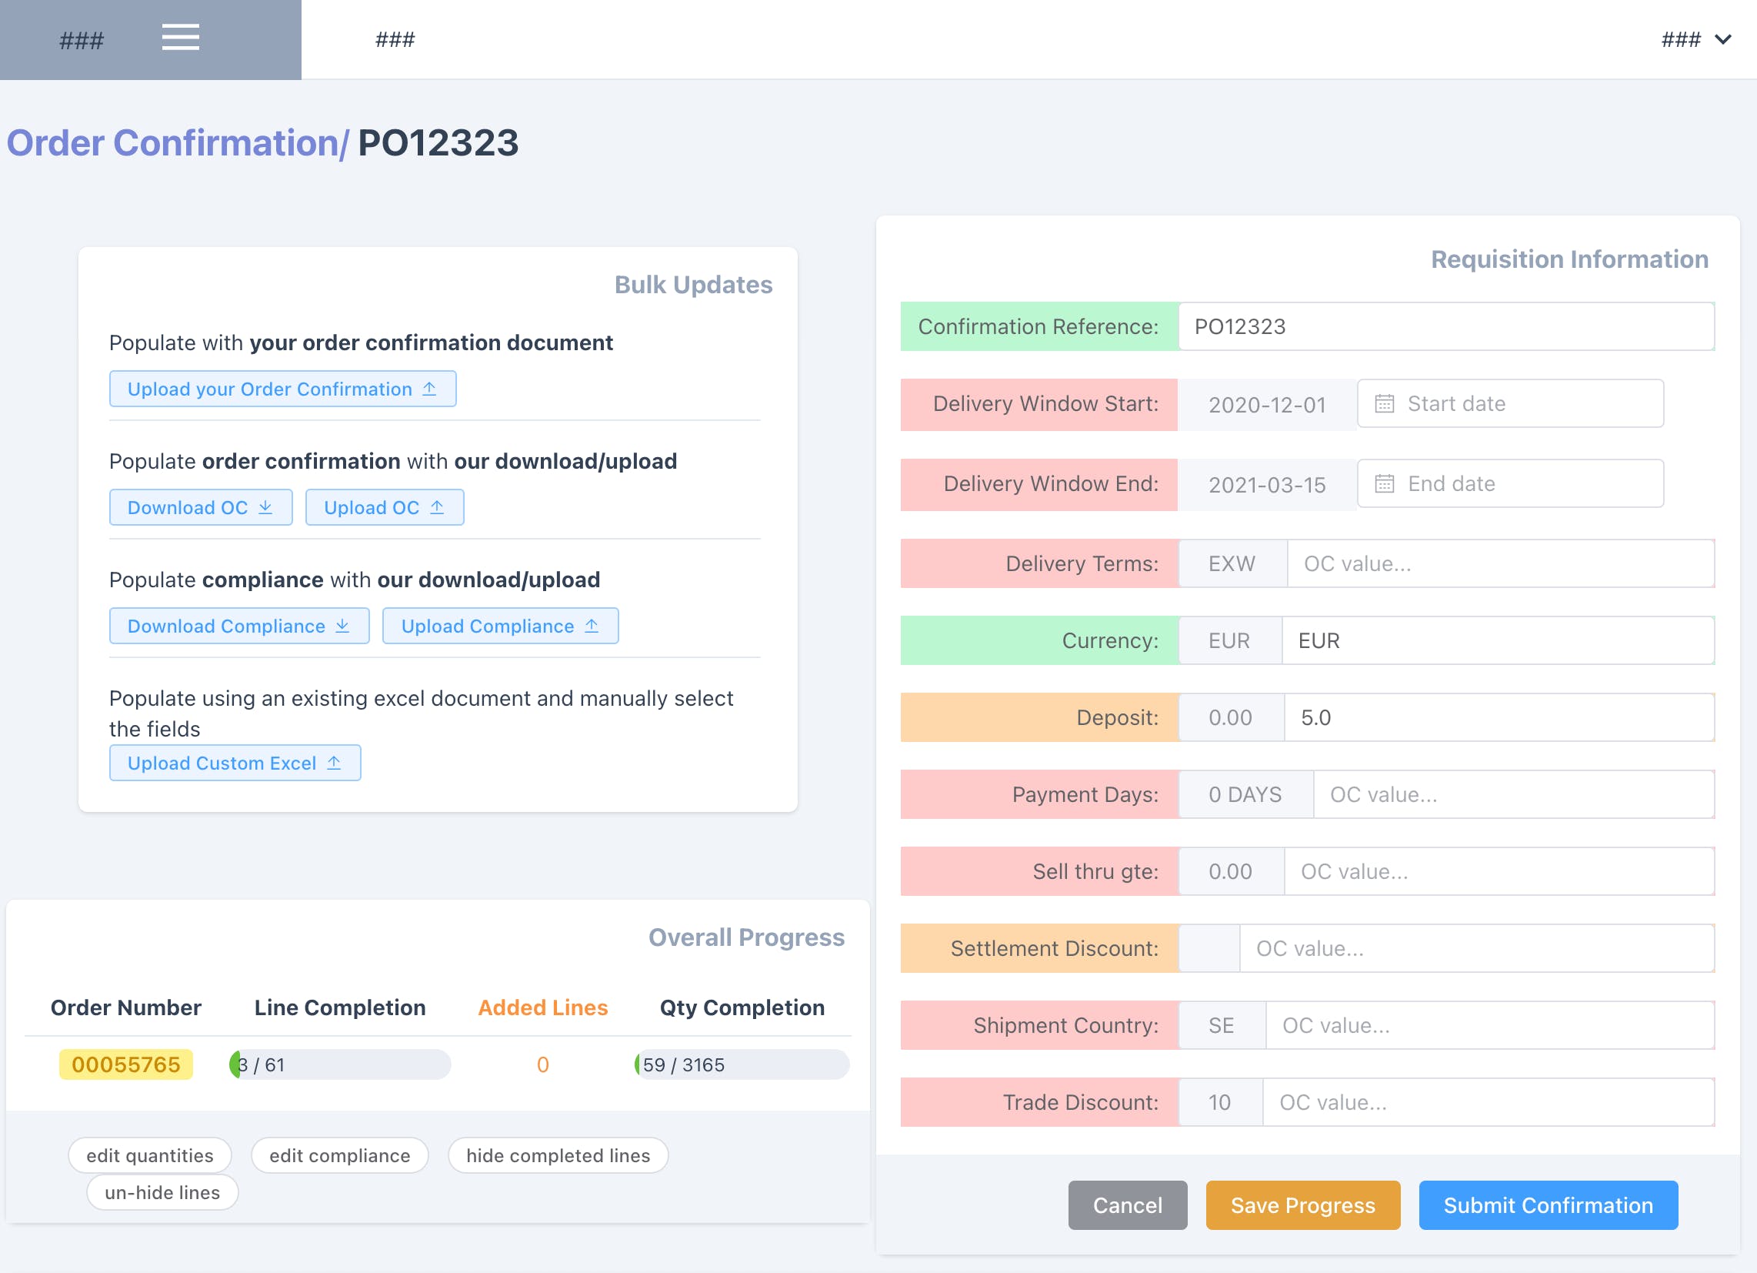The height and width of the screenshot is (1273, 1757).
Task: Click the End date calendar icon
Action: 1384,484
